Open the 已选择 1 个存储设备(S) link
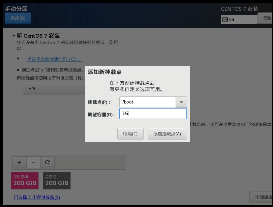 (37, 197)
